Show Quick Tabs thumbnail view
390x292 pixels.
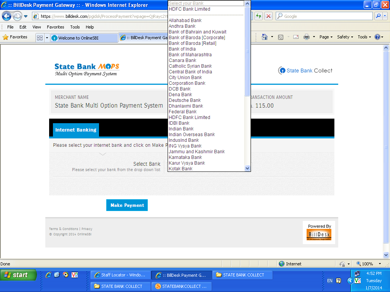click(40, 38)
